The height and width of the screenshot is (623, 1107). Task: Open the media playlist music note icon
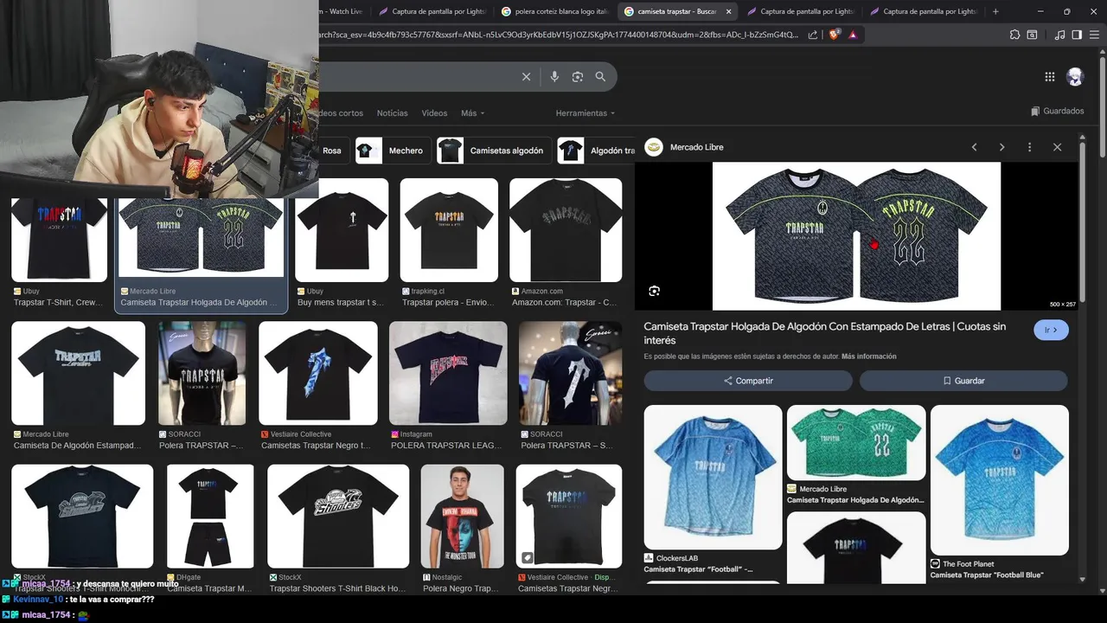click(x=1059, y=35)
